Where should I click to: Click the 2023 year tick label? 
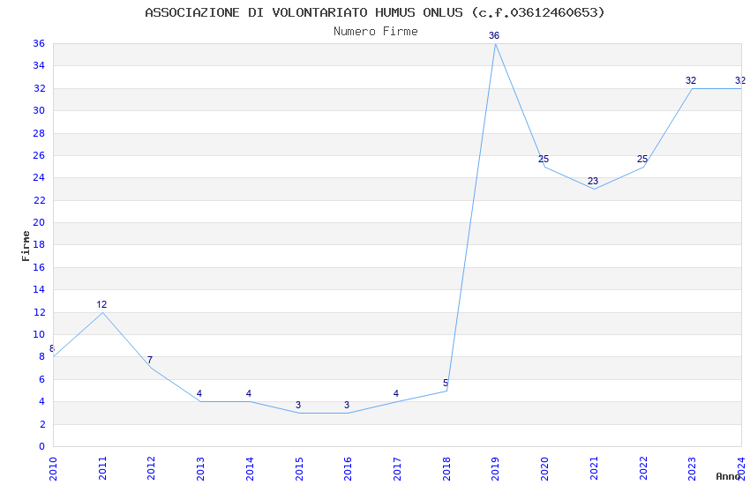pos(692,469)
